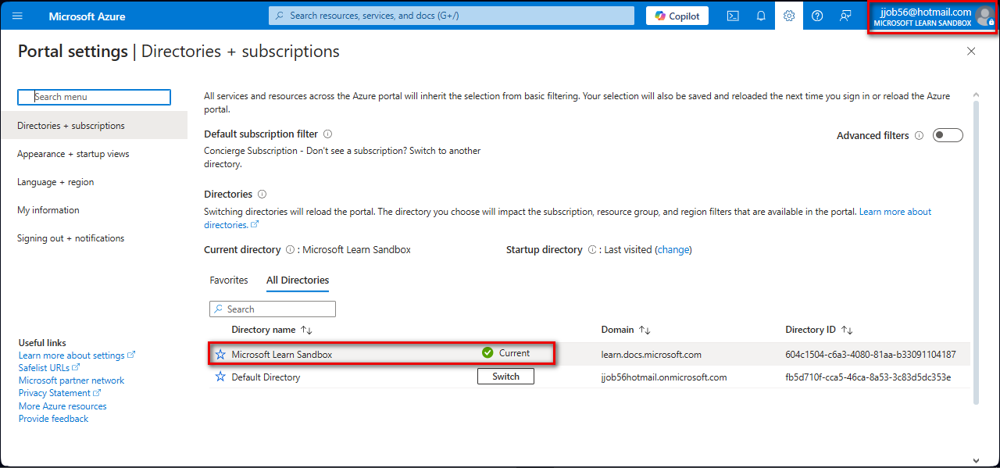Open Copilot from the header
1000x468 pixels.
click(677, 16)
